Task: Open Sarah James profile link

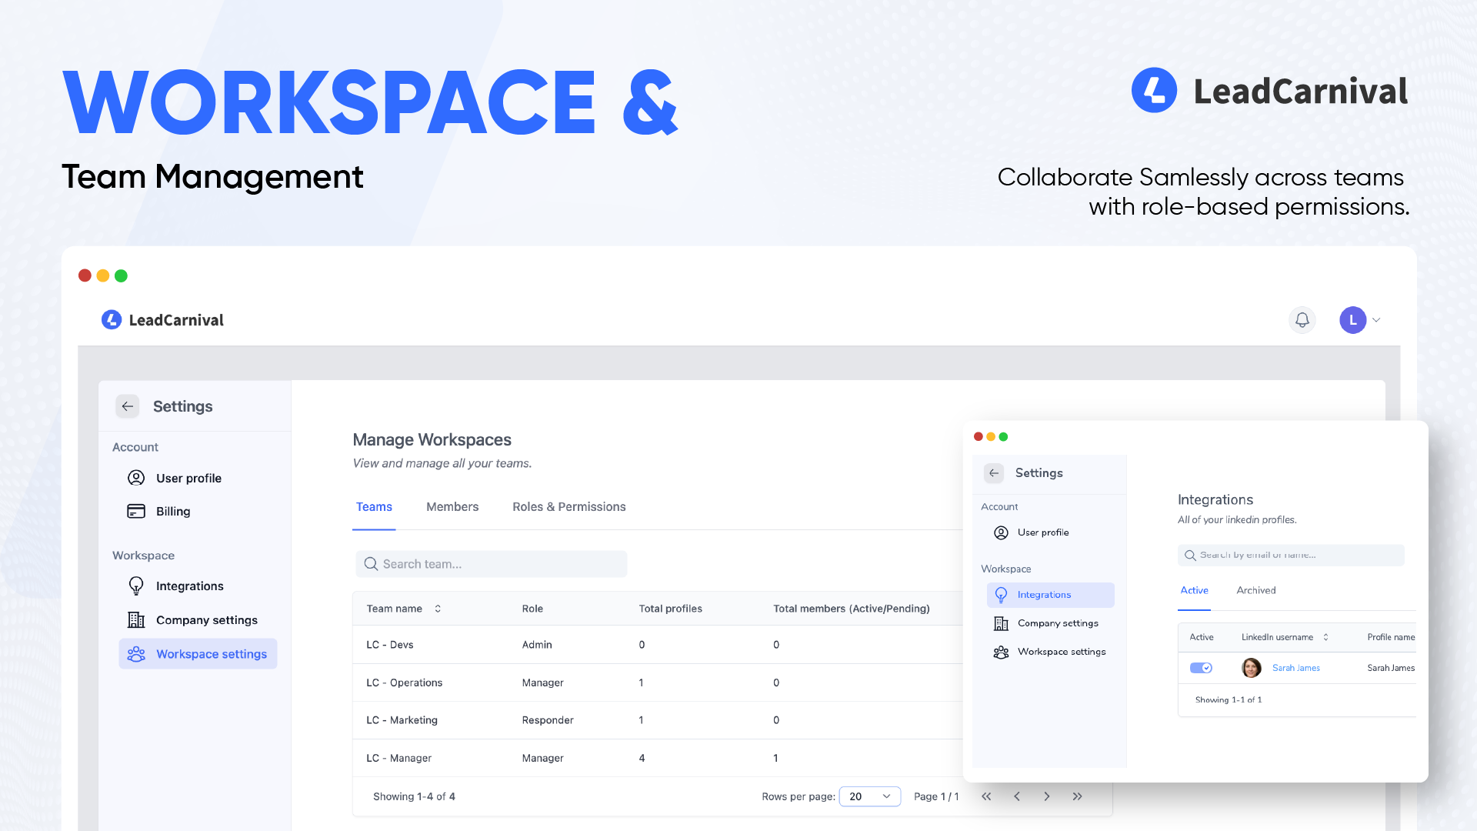Action: 1295,668
